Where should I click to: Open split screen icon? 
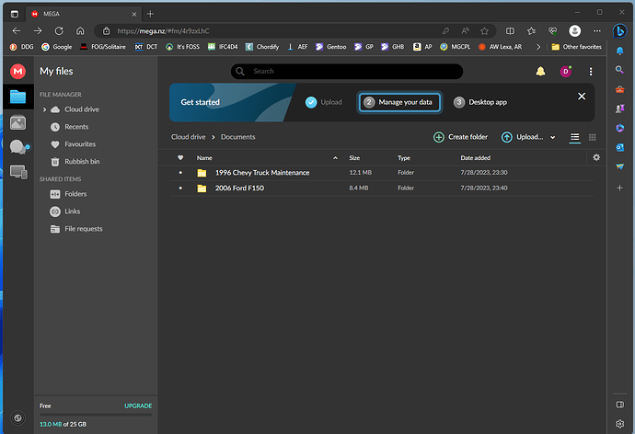click(x=510, y=30)
